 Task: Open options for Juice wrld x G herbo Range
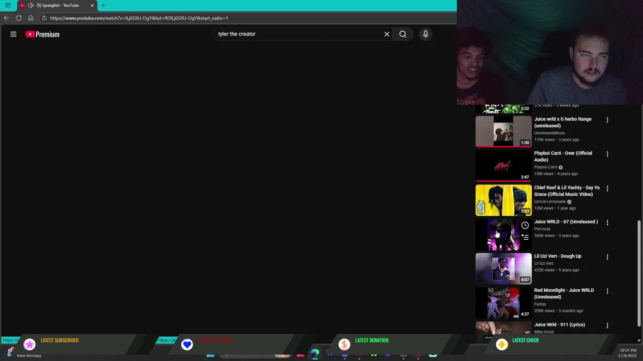point(607,120)
